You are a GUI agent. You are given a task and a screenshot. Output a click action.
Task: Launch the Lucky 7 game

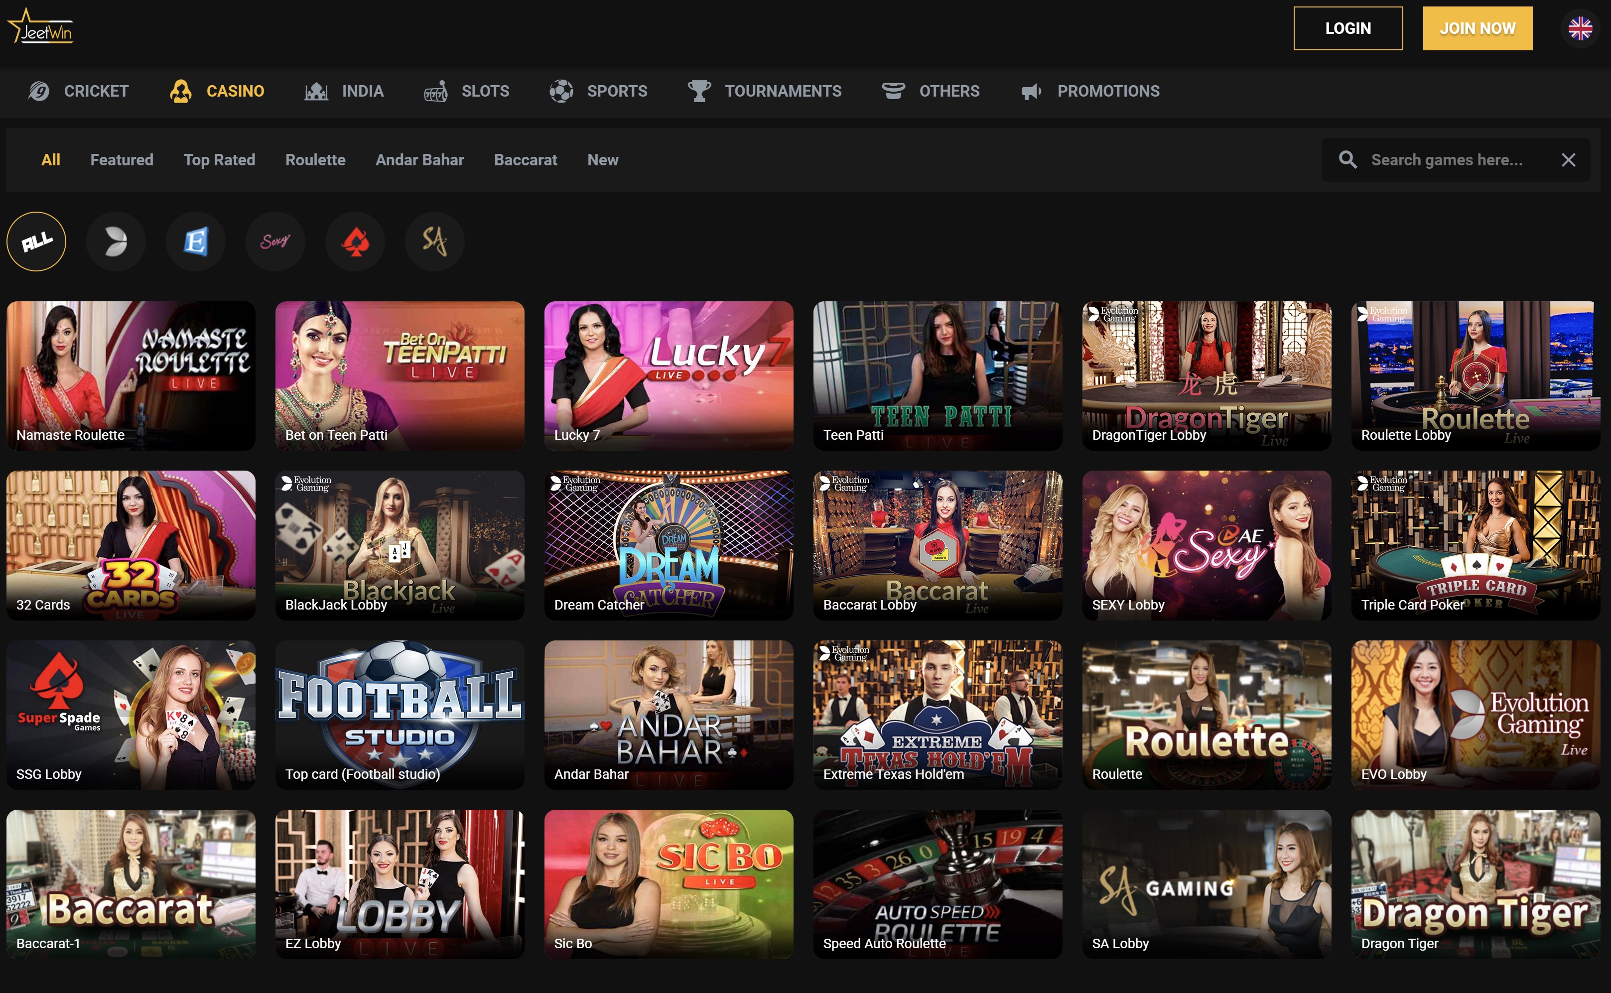click(x=669, y=375)
